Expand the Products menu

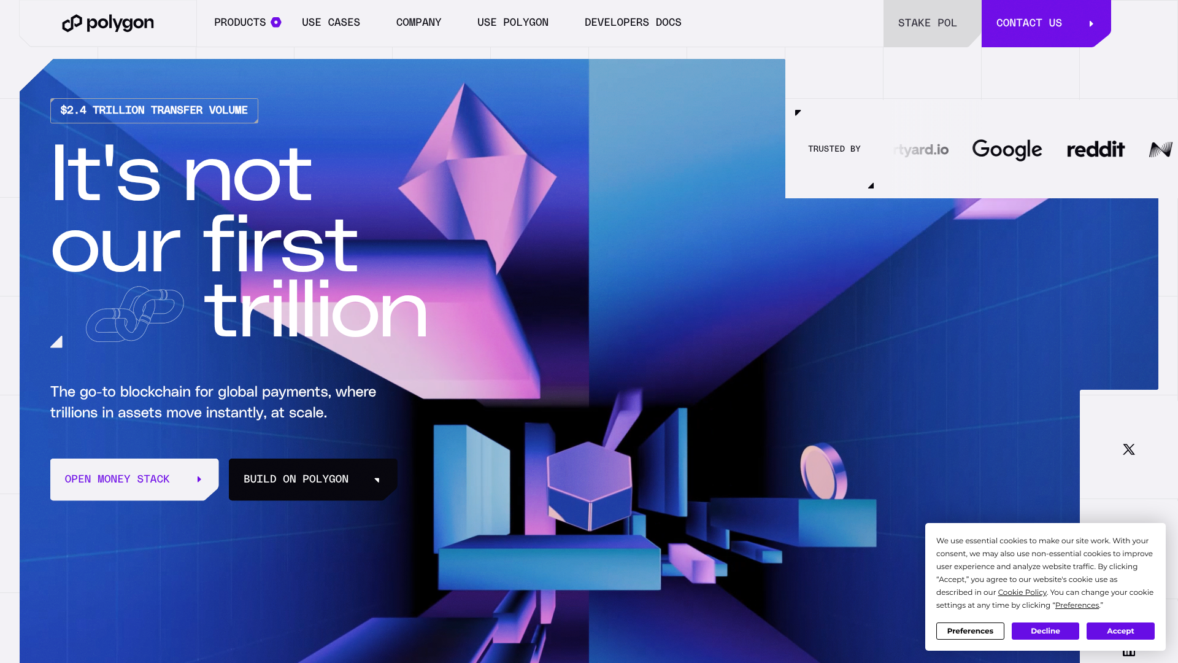[240, 22]
